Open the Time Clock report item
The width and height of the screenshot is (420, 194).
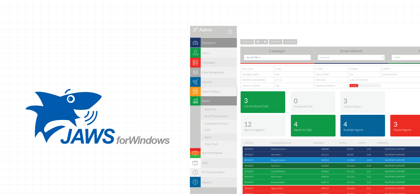point(211,144)
